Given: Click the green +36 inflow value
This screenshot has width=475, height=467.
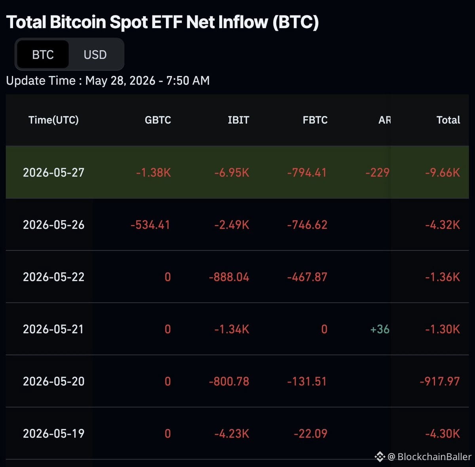Looking at the screenshot, I should point(380,329).
